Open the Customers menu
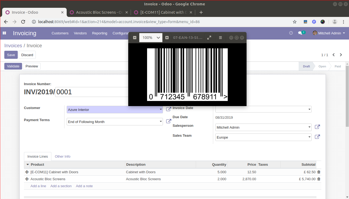 tap(60, 33)
